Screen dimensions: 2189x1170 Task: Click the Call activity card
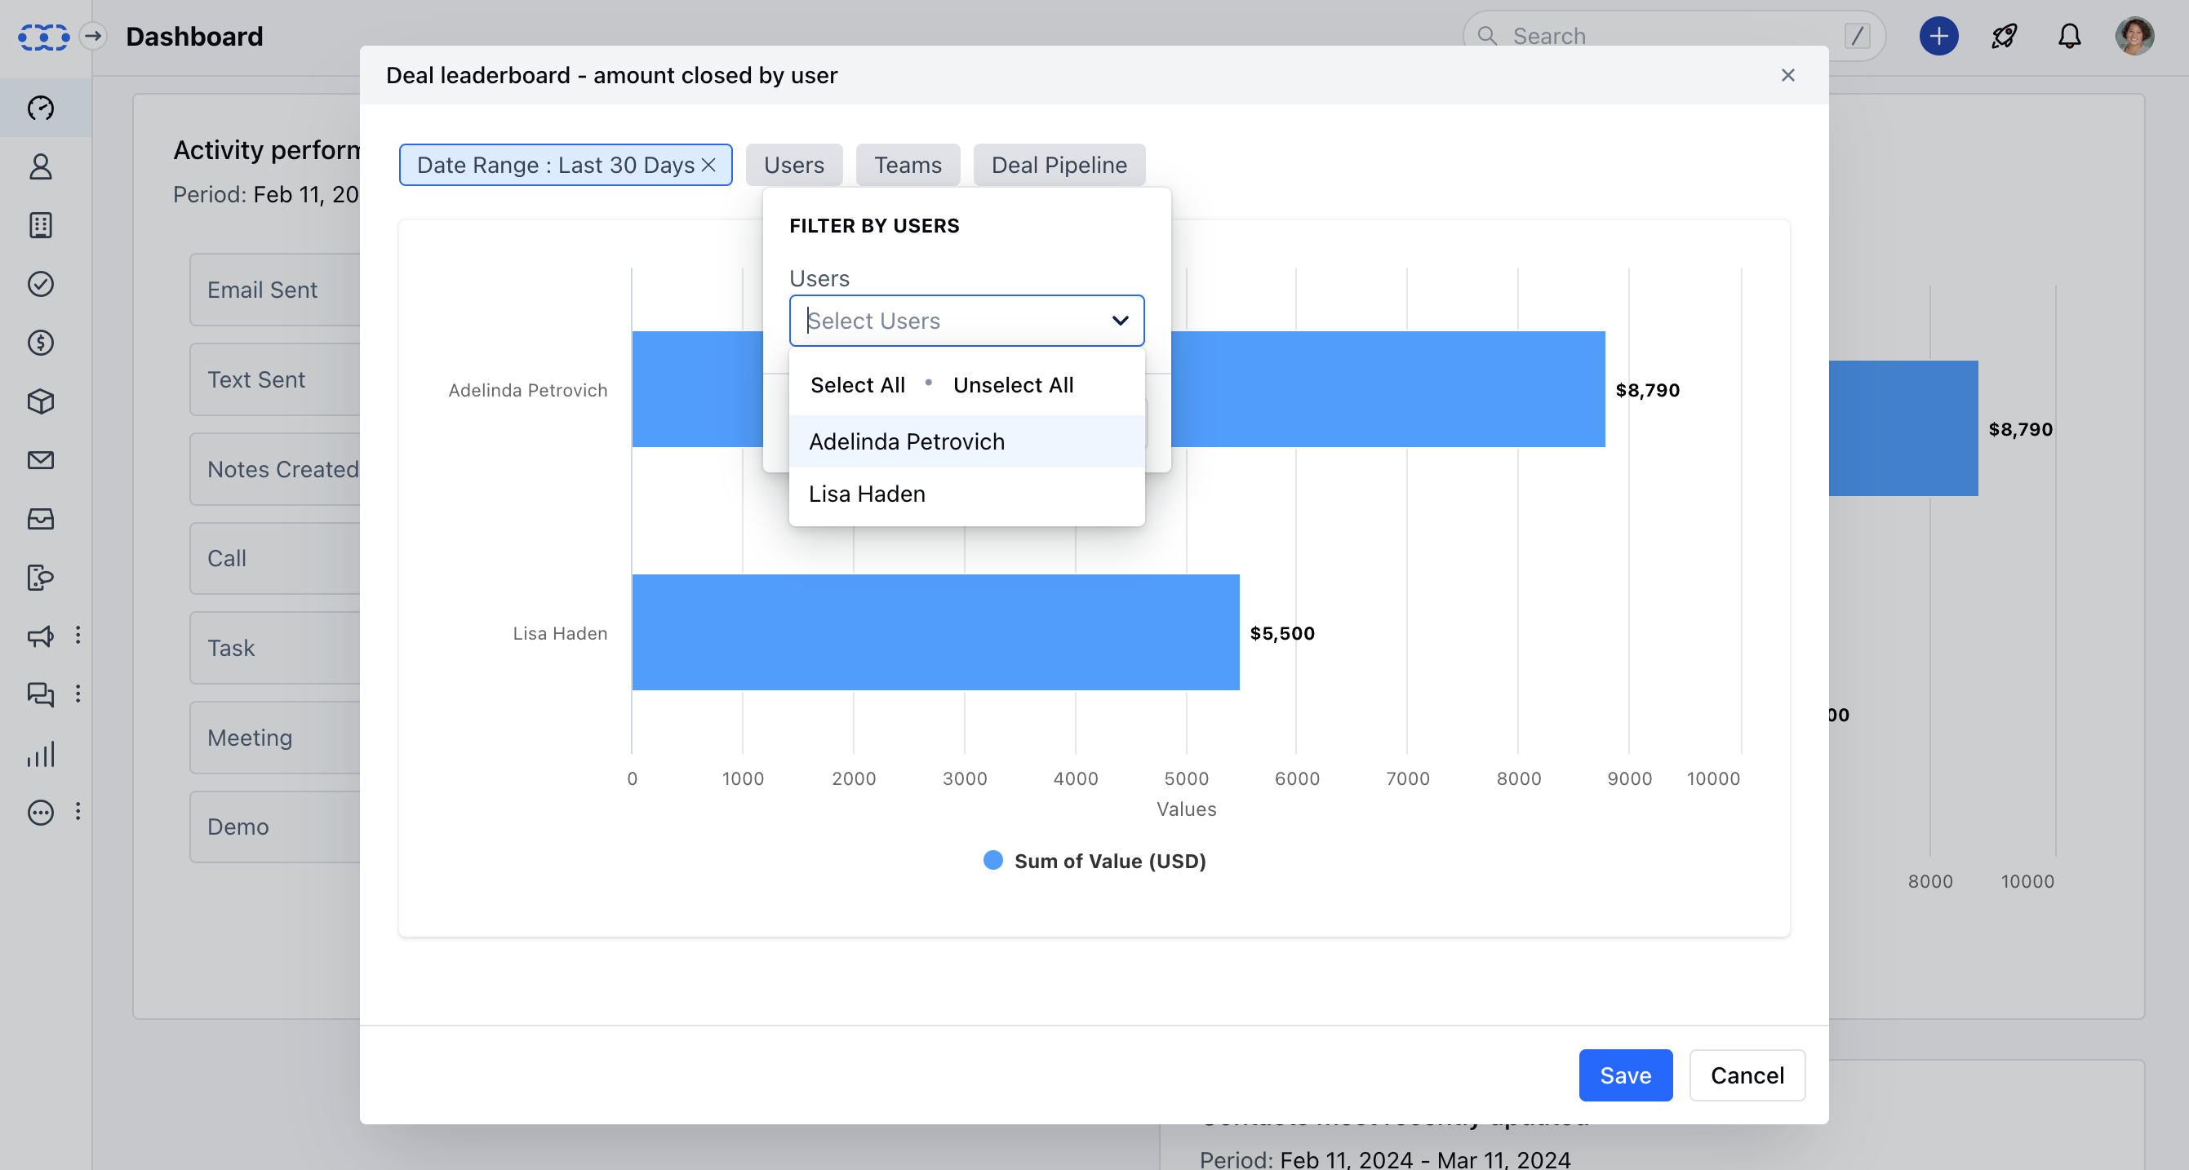point(275,558)
